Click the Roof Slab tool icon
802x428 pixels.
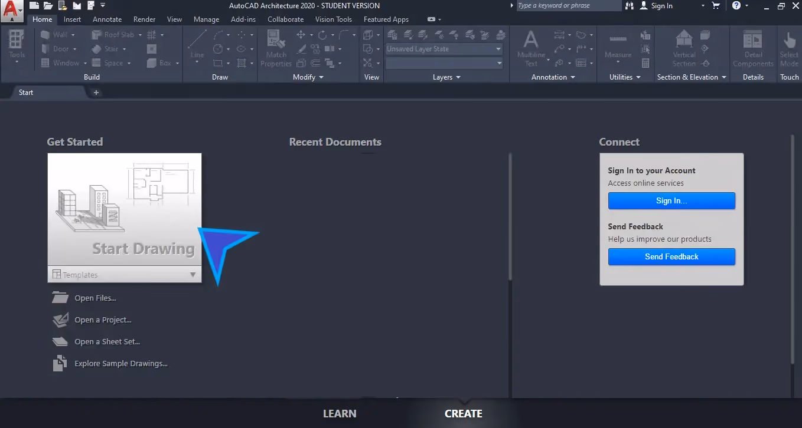(x=97, y=35)
